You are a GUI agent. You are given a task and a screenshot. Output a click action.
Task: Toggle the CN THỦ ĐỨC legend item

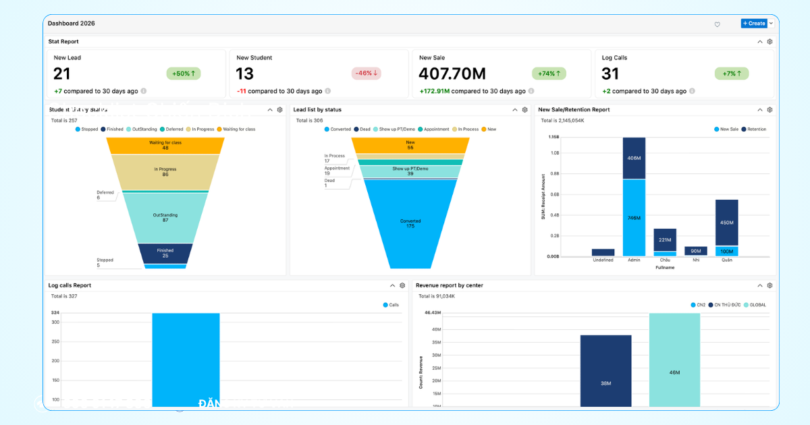coord(724,305)
